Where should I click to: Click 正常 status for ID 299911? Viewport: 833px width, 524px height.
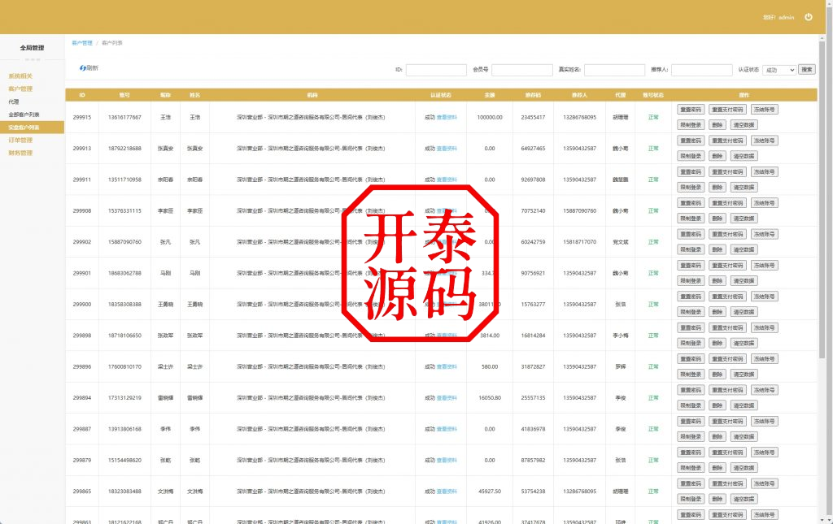click(653, 180)
